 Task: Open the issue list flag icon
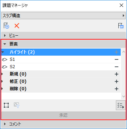pyautogui.click(x=121, y=26)
